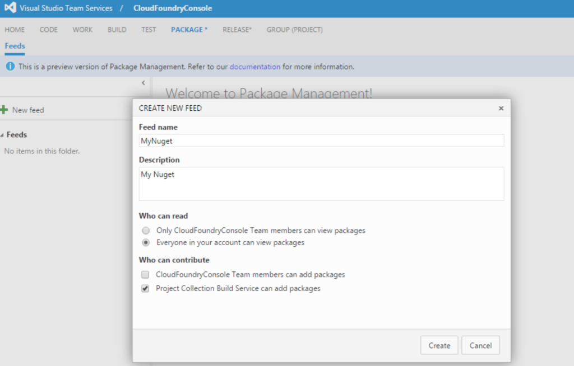Viewport: 574px width, 366px height.
Task: Uncheck Project Collection Build Service checkbox
Action: pos(145,288)
